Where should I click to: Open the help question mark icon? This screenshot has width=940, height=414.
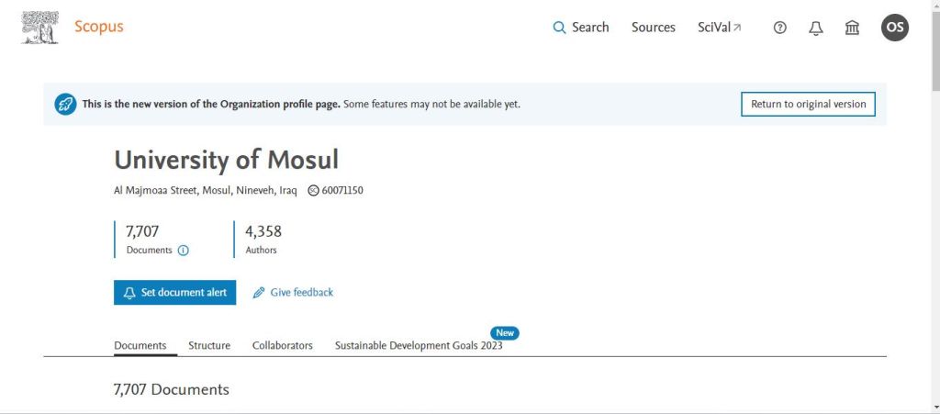780,28
